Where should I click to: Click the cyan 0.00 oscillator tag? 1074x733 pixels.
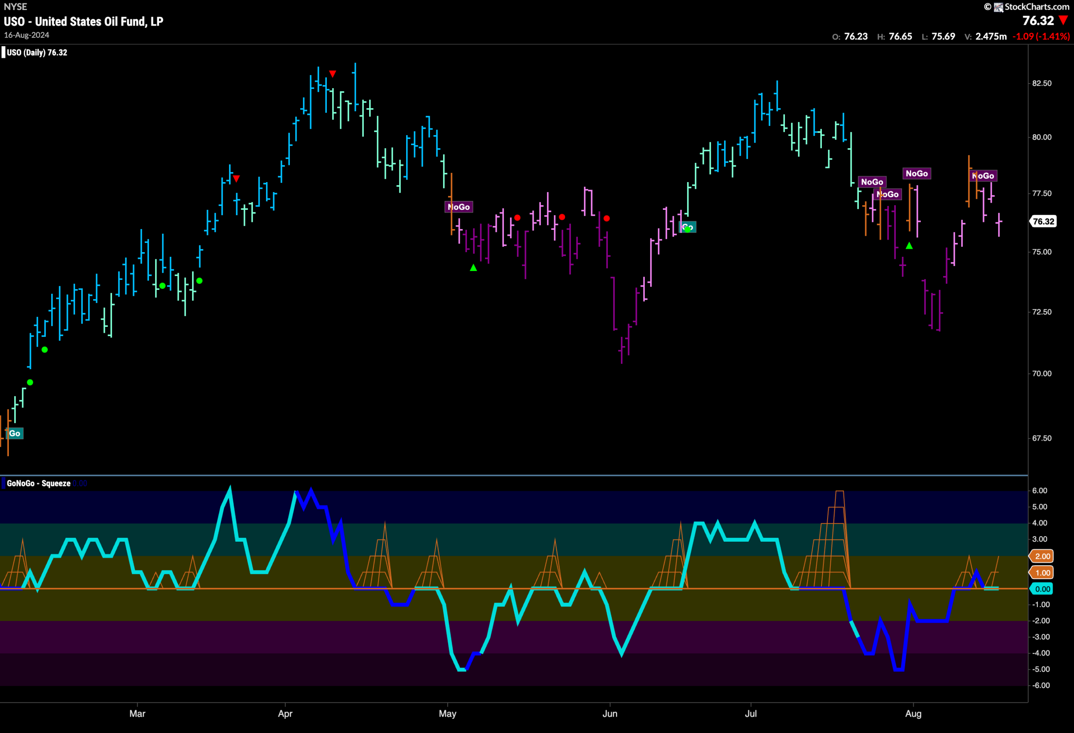click(1042, 589)
